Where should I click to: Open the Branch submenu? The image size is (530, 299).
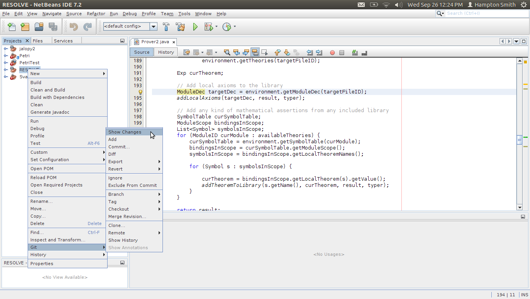[x=134, y=194]
